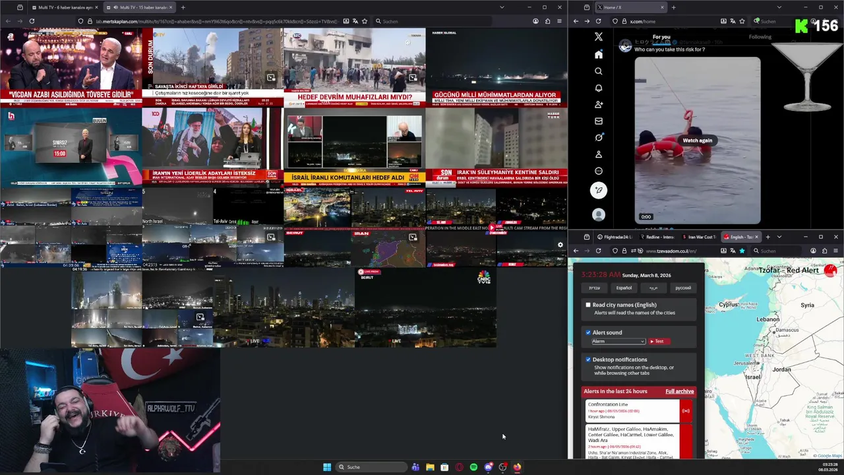Select the Multi TV - 6 haber kanalını tab

64,7
